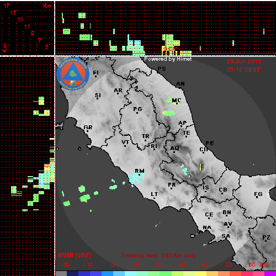
Task: Click the RI city label
Action: pos(154,146)
